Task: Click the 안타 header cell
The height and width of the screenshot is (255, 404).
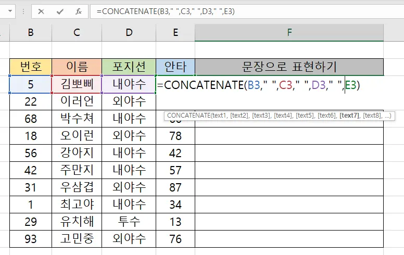Action: (x=175, y=67)
